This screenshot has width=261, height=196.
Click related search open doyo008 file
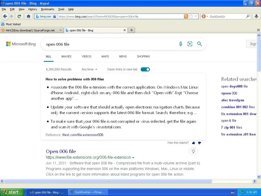coord(234,86)
